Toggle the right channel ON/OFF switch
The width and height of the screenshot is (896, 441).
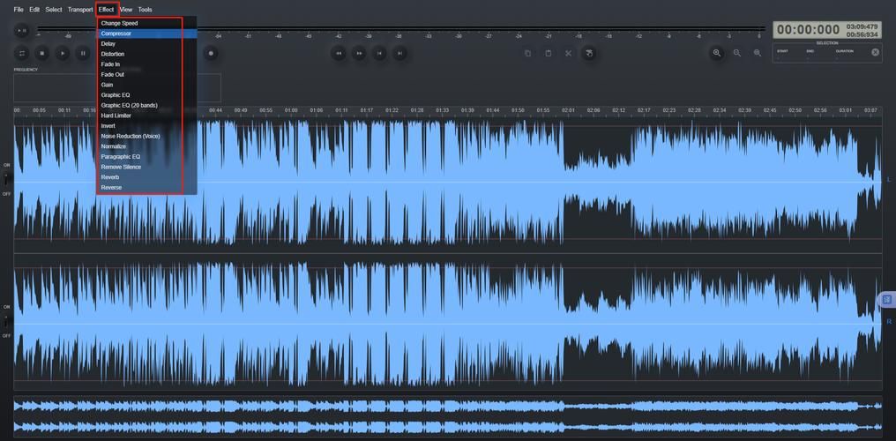coord(8,321)
